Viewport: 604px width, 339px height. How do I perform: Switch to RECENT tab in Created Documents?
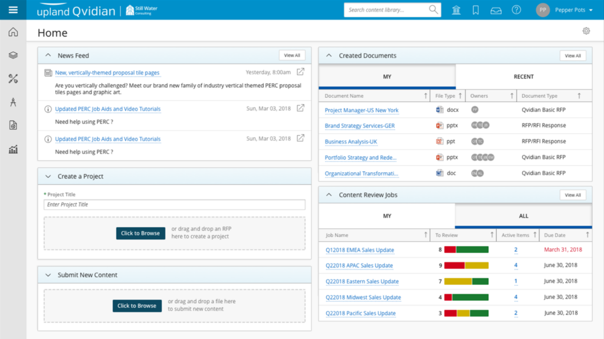tap(523, 77)
